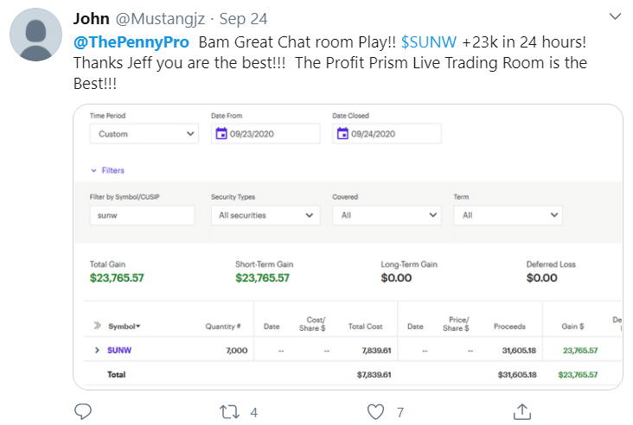Click the SUNW symbol link in table
This screenshot has height=425, width=633.
click(x=119, y=350)
